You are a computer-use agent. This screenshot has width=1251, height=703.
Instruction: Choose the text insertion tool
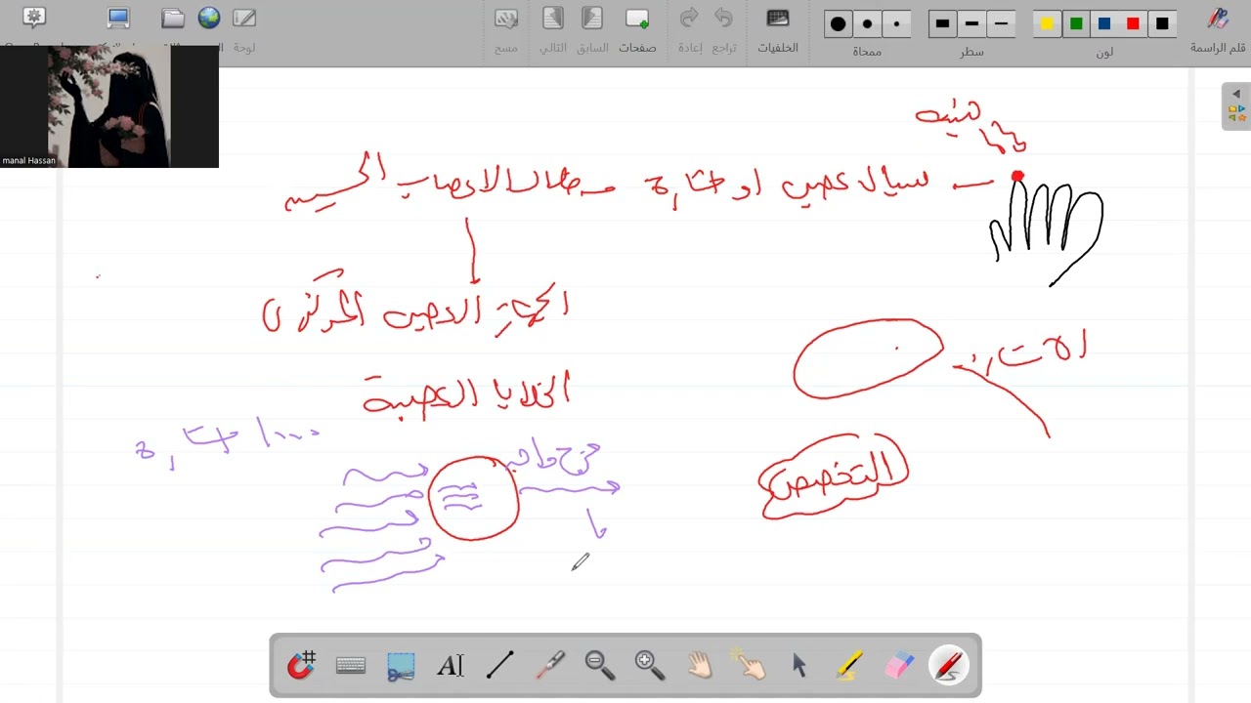pos(451,666)
